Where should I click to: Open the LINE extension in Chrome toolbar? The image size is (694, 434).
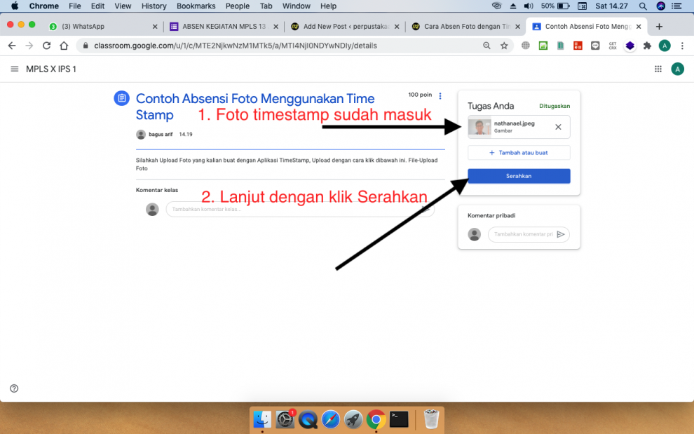tap(594, 45)
